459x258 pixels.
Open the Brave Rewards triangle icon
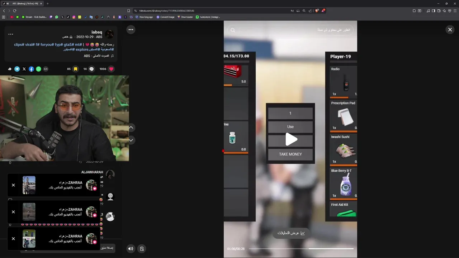323,11
